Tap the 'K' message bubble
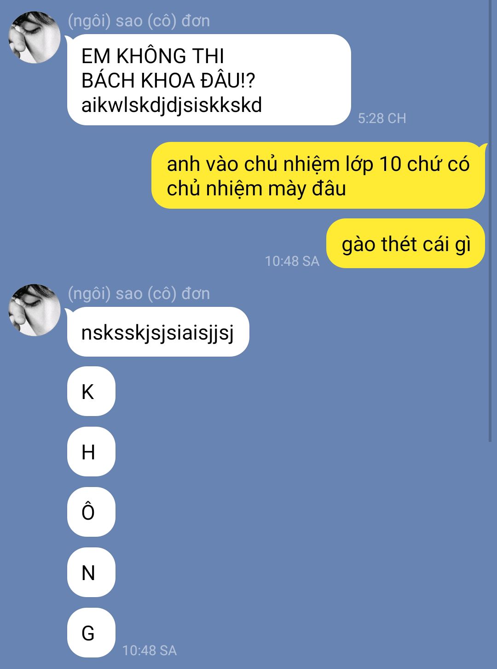Viewport: 497px width, 669px height. (x=91, y=391)
